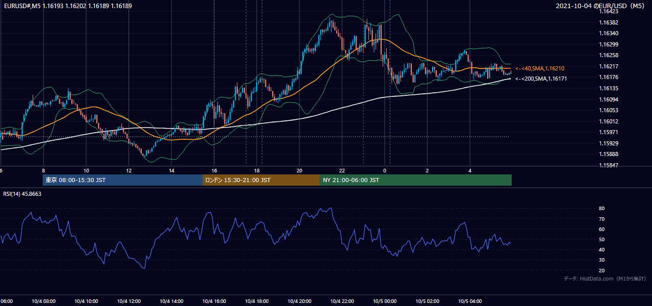The height and width of the screenshot is (306, 652).
Task: Click the 10/4 16:00 bottom time label
Action: (x=214, y=301)
